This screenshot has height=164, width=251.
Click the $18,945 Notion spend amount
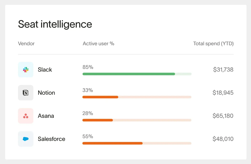click(x=223, y=93)
